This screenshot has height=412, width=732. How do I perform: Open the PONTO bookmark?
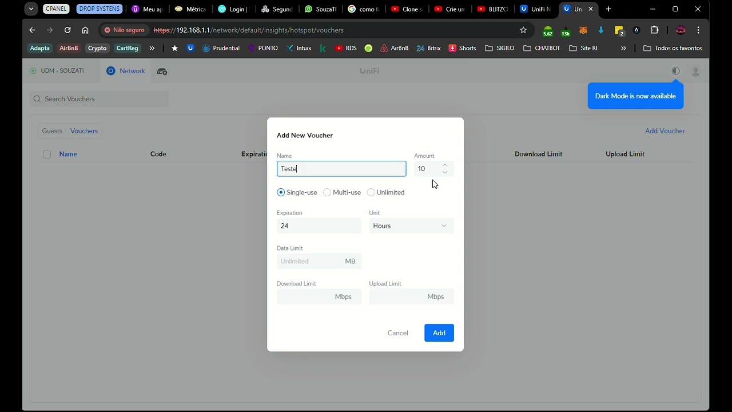click(x=263, y=48)
